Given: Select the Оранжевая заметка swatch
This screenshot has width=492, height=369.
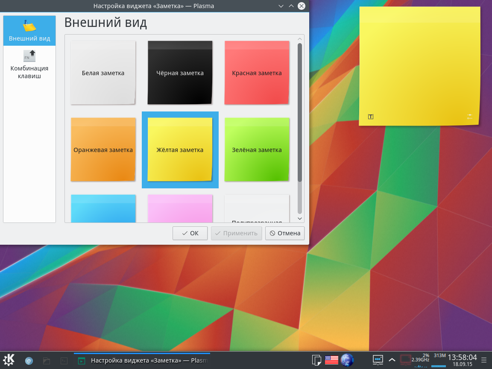Looking at the screenshot, I should pyautogui.click(x=103, y=149).
